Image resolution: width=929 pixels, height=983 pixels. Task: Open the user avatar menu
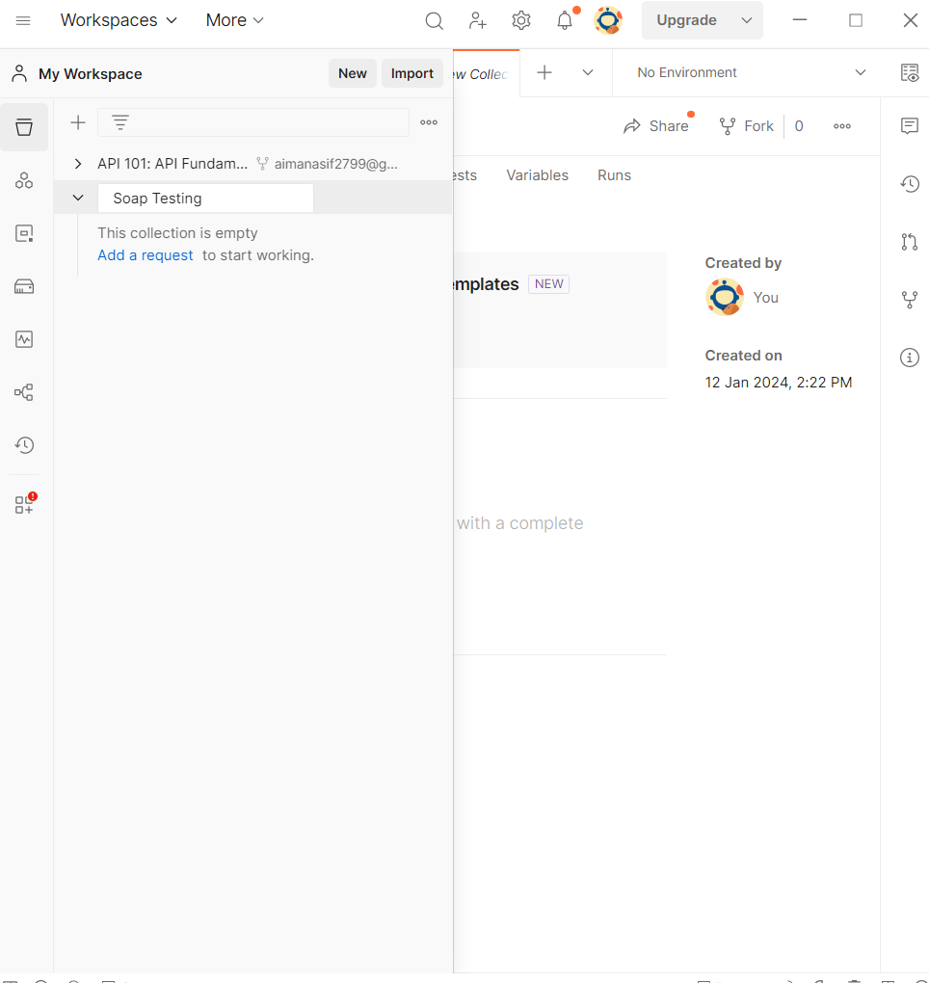(x=608, y=20)
